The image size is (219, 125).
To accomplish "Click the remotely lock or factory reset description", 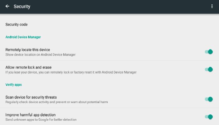I will pyautogui.click(x=71, y=72).
